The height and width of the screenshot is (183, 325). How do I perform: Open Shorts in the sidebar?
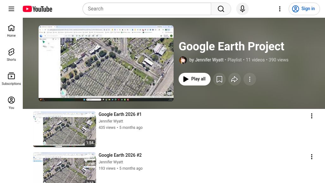click(11, 55)
